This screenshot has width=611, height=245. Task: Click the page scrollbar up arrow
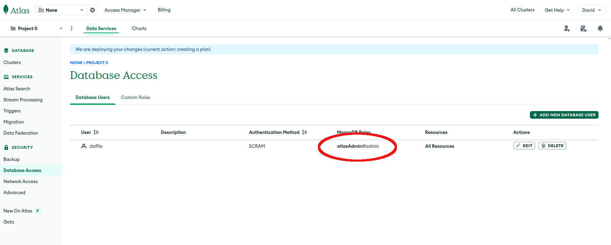[x=609, y=39]
